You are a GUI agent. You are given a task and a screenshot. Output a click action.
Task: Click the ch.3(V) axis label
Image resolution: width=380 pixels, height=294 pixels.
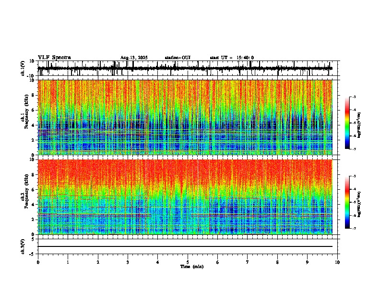[23, 246]
